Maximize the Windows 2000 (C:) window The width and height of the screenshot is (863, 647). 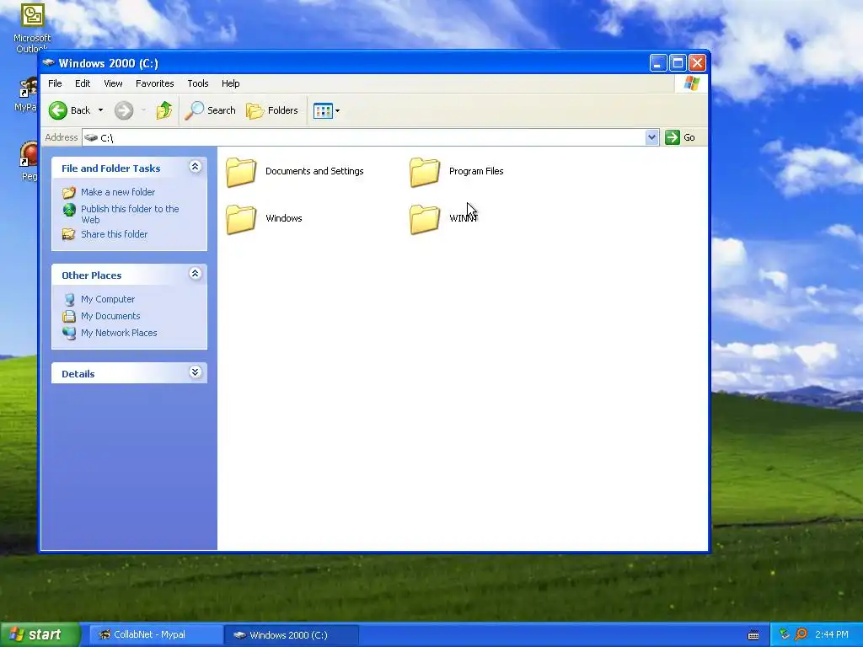point(678,63)
